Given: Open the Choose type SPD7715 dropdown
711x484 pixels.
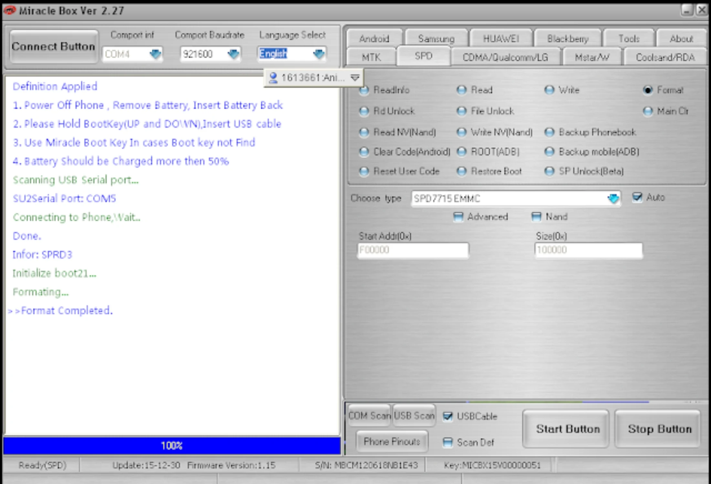Looking at the screenshot, I should [613, 199].
